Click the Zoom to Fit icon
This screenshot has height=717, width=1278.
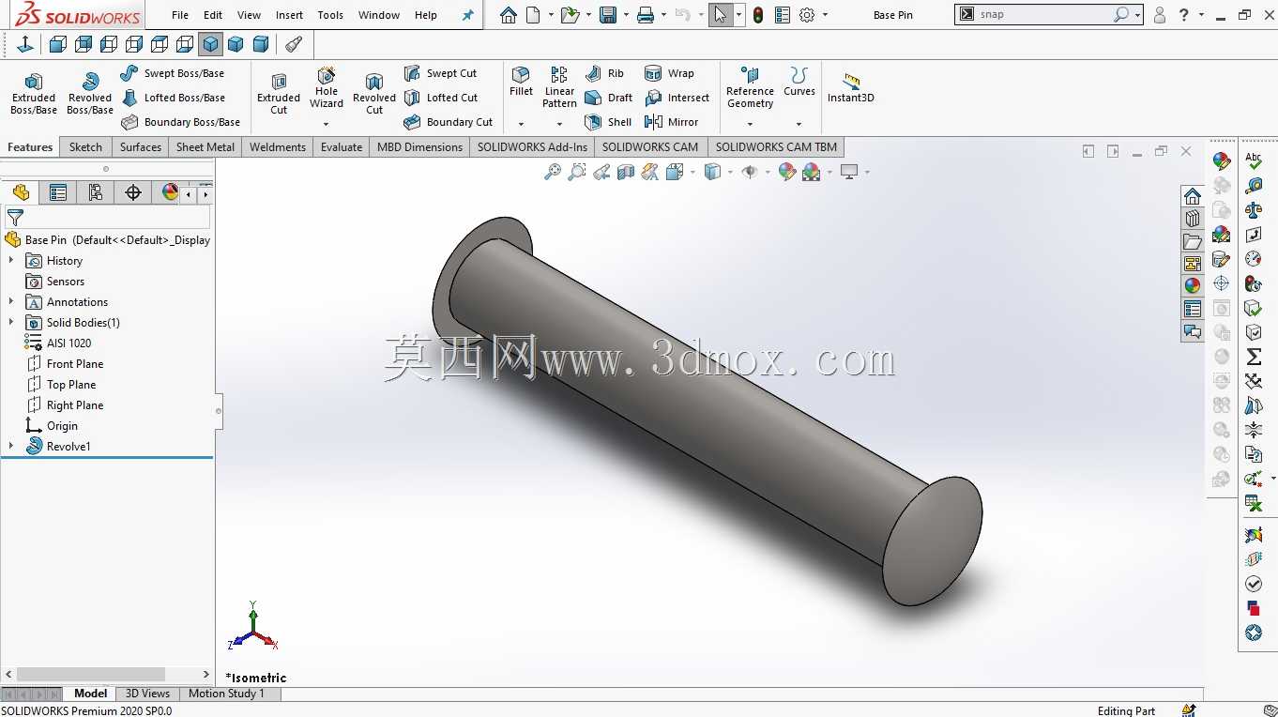pos(553,172)
